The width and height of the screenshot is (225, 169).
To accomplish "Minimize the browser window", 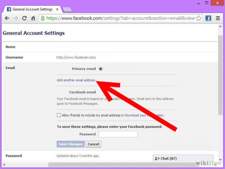I will [x=199, y=3].
